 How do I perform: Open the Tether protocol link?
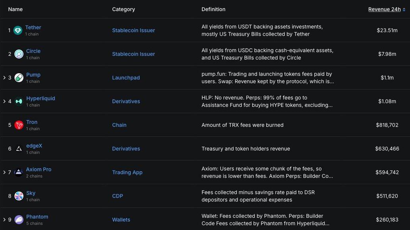coord(33,27)
